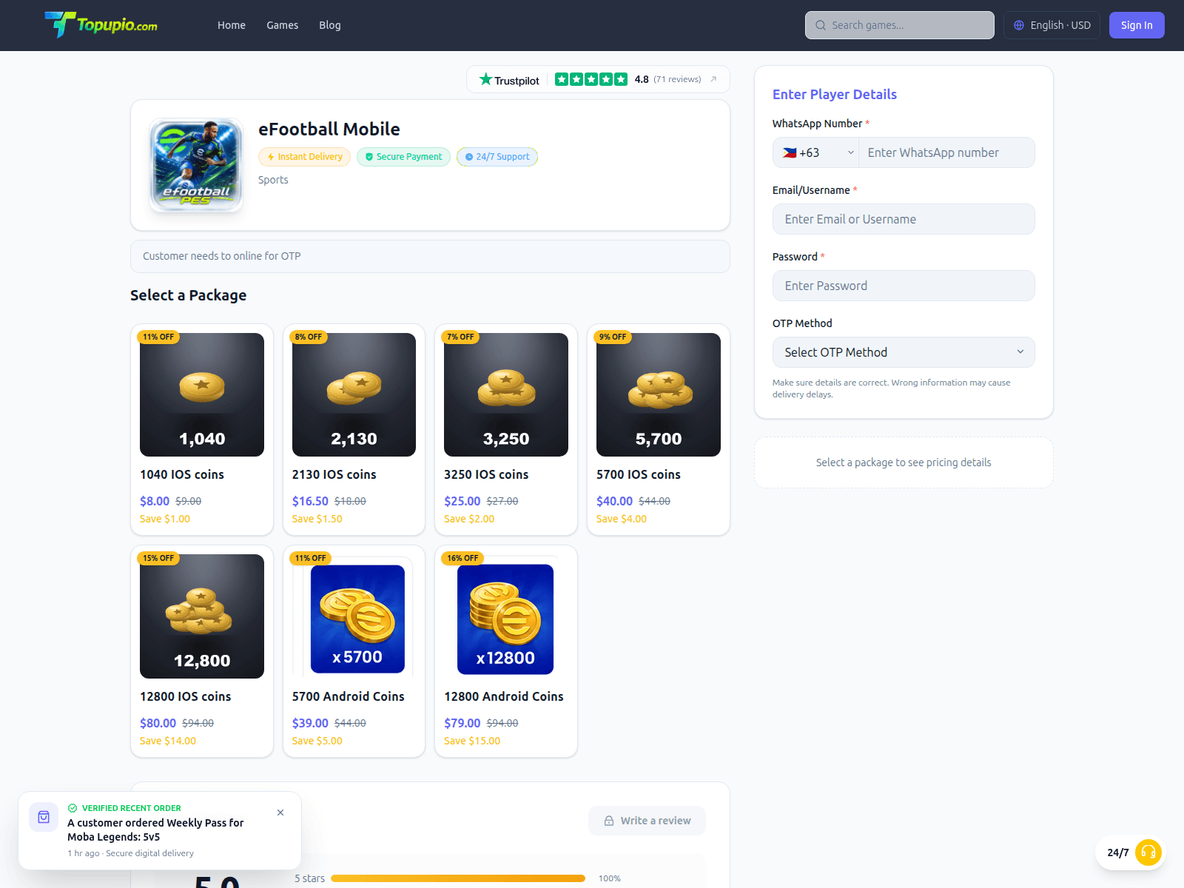Click the 5 stars rating progress bar
The width and height of the screenshot is (1184, 888).
[458, 878]
